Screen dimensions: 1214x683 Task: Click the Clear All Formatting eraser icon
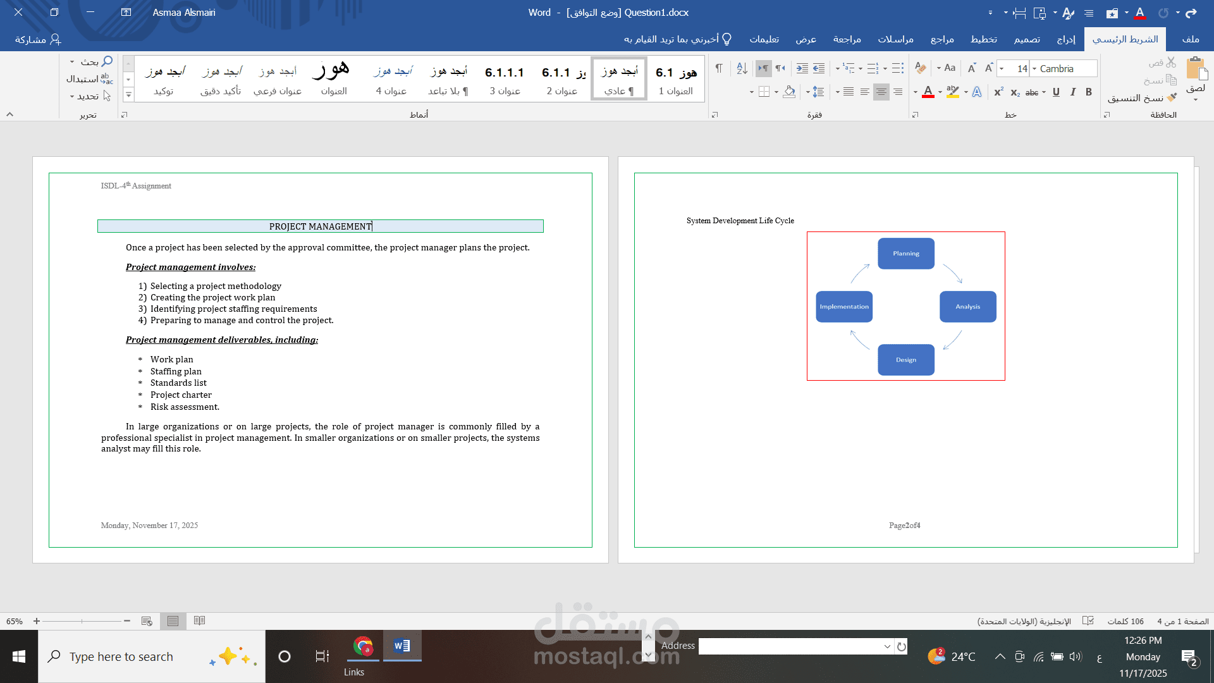pos(921,68)
